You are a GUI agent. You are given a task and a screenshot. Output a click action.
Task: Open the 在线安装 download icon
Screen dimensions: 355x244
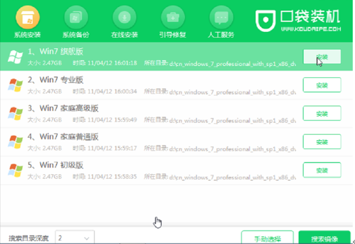point(124,18)
